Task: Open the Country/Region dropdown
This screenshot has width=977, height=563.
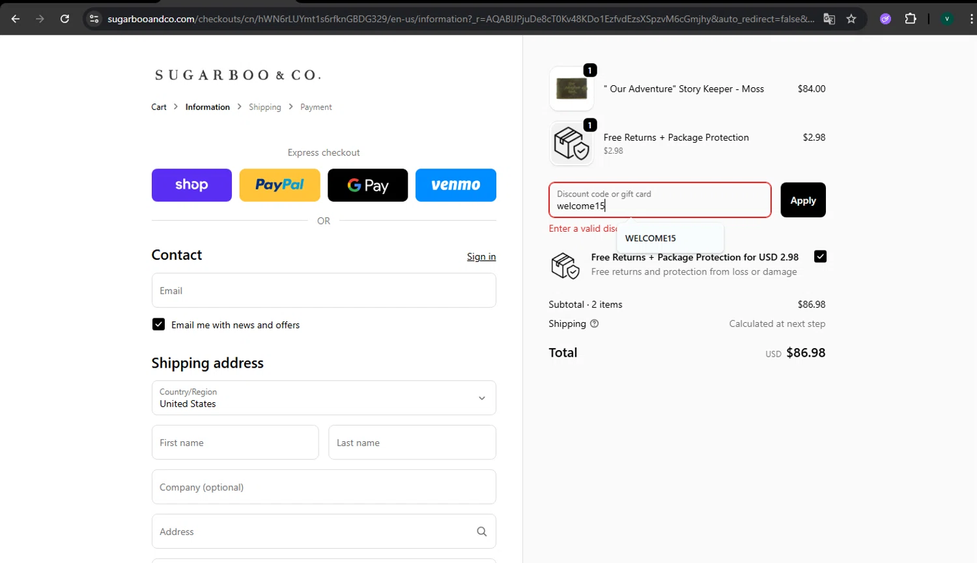Action: coord(324,398)
